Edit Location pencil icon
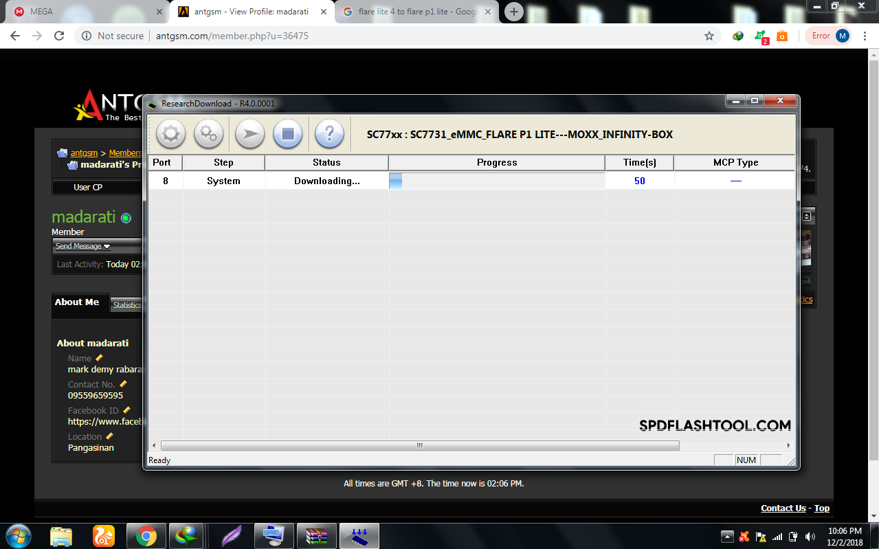The width and height of the screenshot is (879, 549). click(x=109, y=436)
